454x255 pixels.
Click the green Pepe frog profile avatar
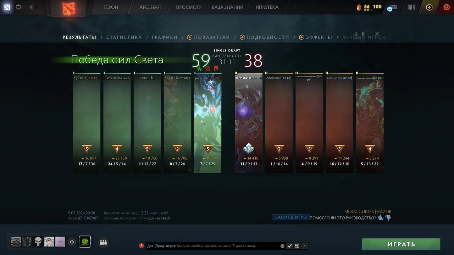(x=85, y=242)
